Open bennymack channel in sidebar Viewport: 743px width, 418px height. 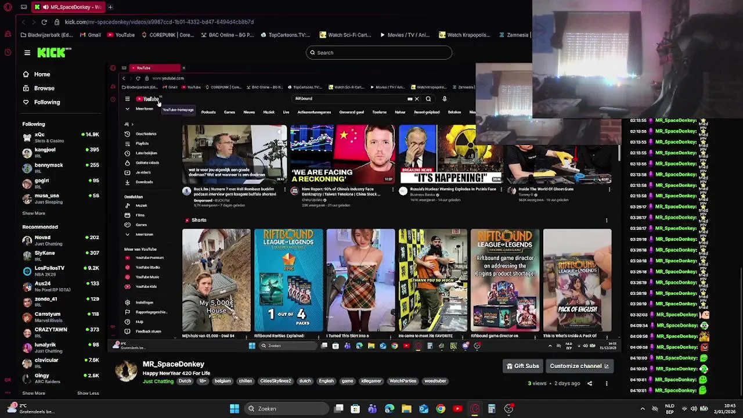[61, 168]
